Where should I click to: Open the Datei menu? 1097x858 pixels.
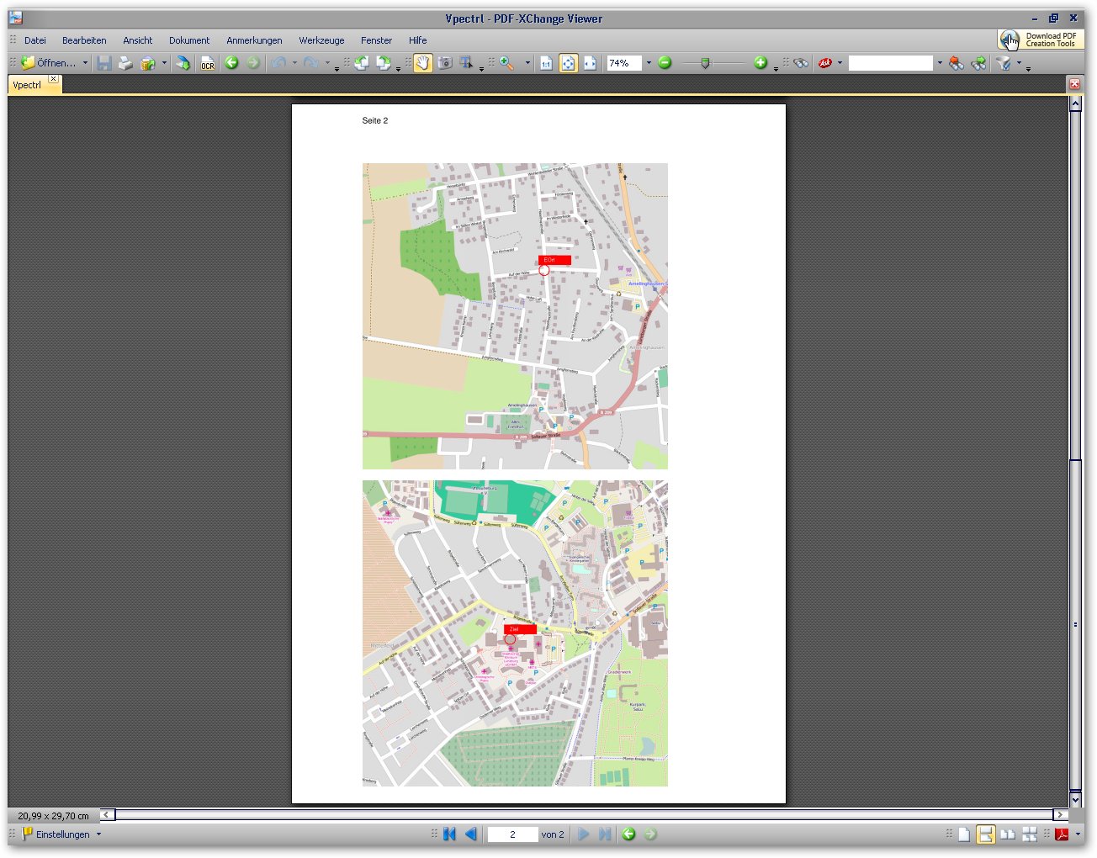click(34, 40)
